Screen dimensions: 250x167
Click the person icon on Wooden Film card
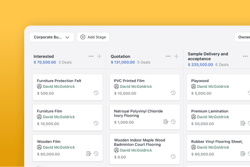tap(39, 147)
